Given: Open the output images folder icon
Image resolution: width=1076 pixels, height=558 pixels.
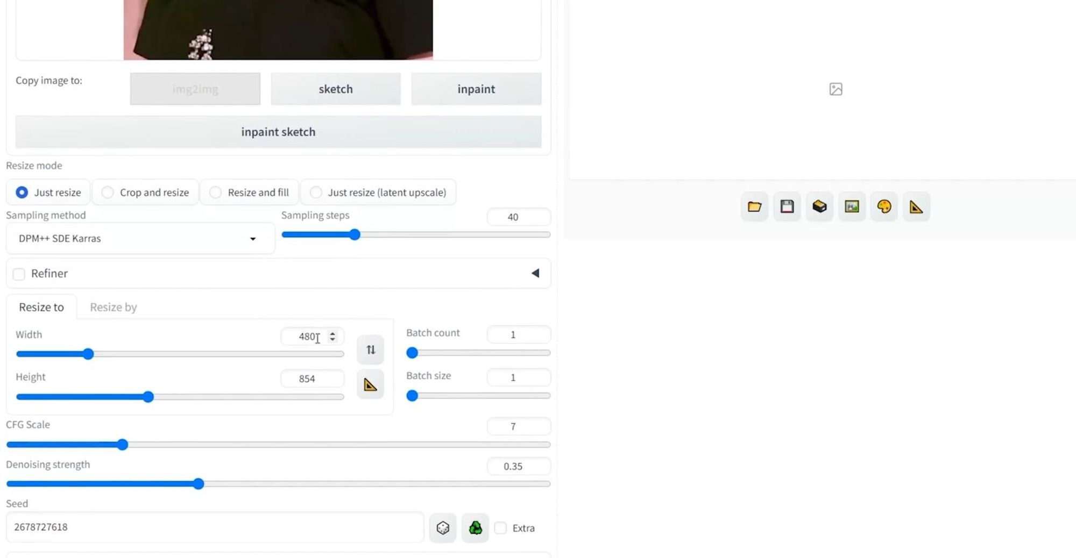Looking at the screenshot, I should click(x=754, y=206).
